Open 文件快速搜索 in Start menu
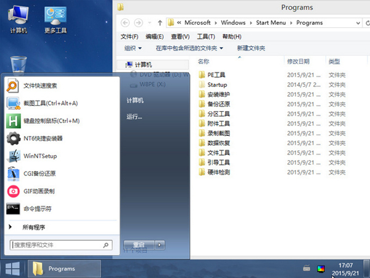Screen dimensions: 370x278 40,86
